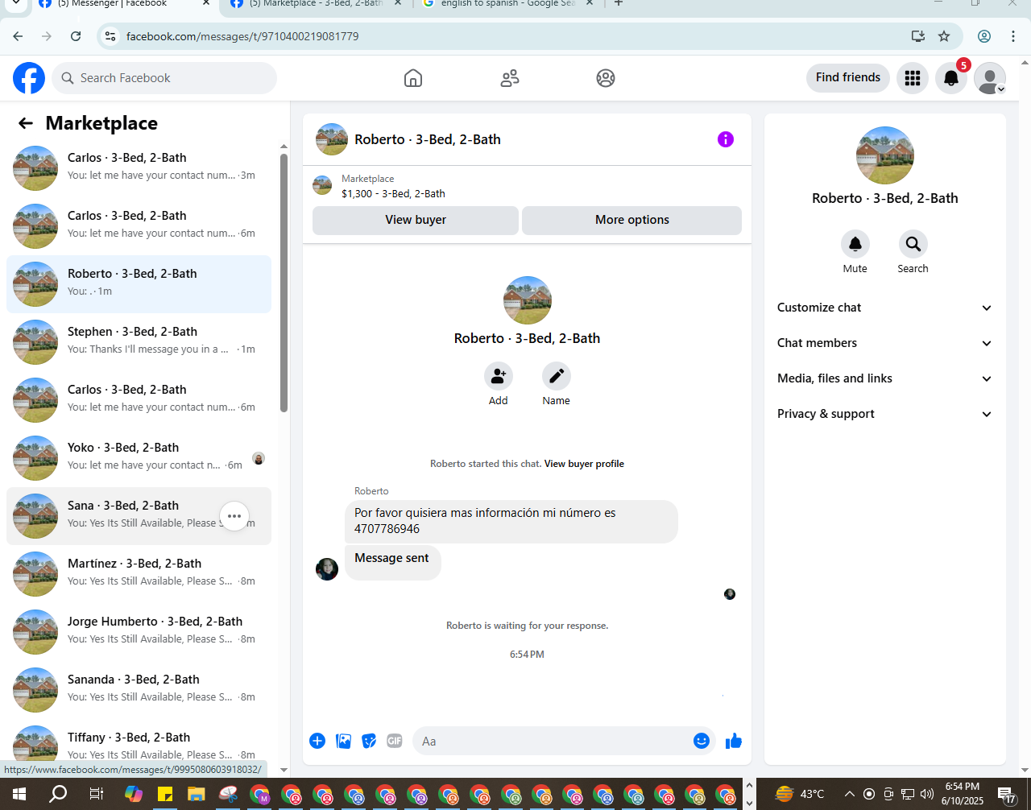Click the chat list scrollbar
The width and height of the screenshot is (1031, 810).
point(284,282)
